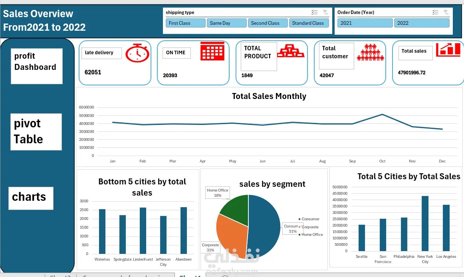Go to the pivot Table sheet button
The height and width of the screenshot is (277, 464).
point(36,132)
